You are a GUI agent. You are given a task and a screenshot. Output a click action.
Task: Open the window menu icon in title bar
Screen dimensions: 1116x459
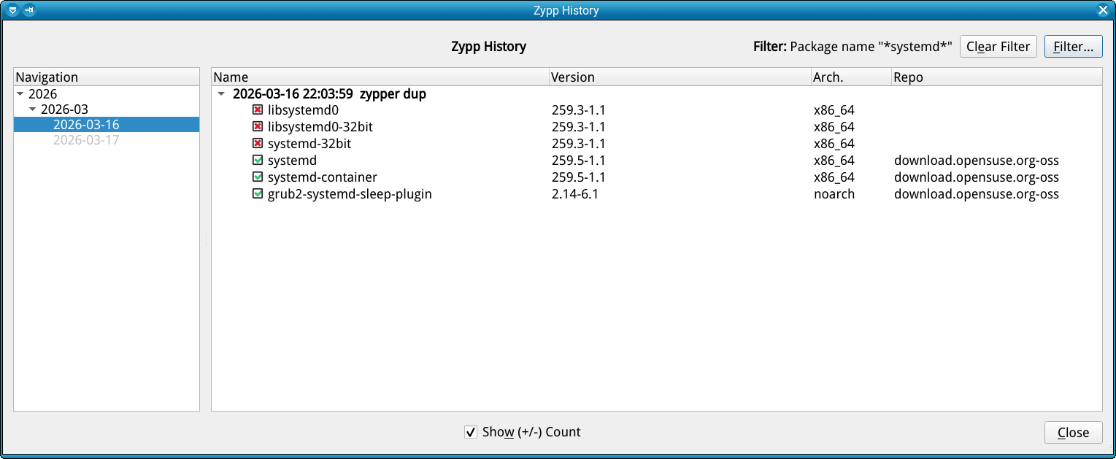(12, 10)
